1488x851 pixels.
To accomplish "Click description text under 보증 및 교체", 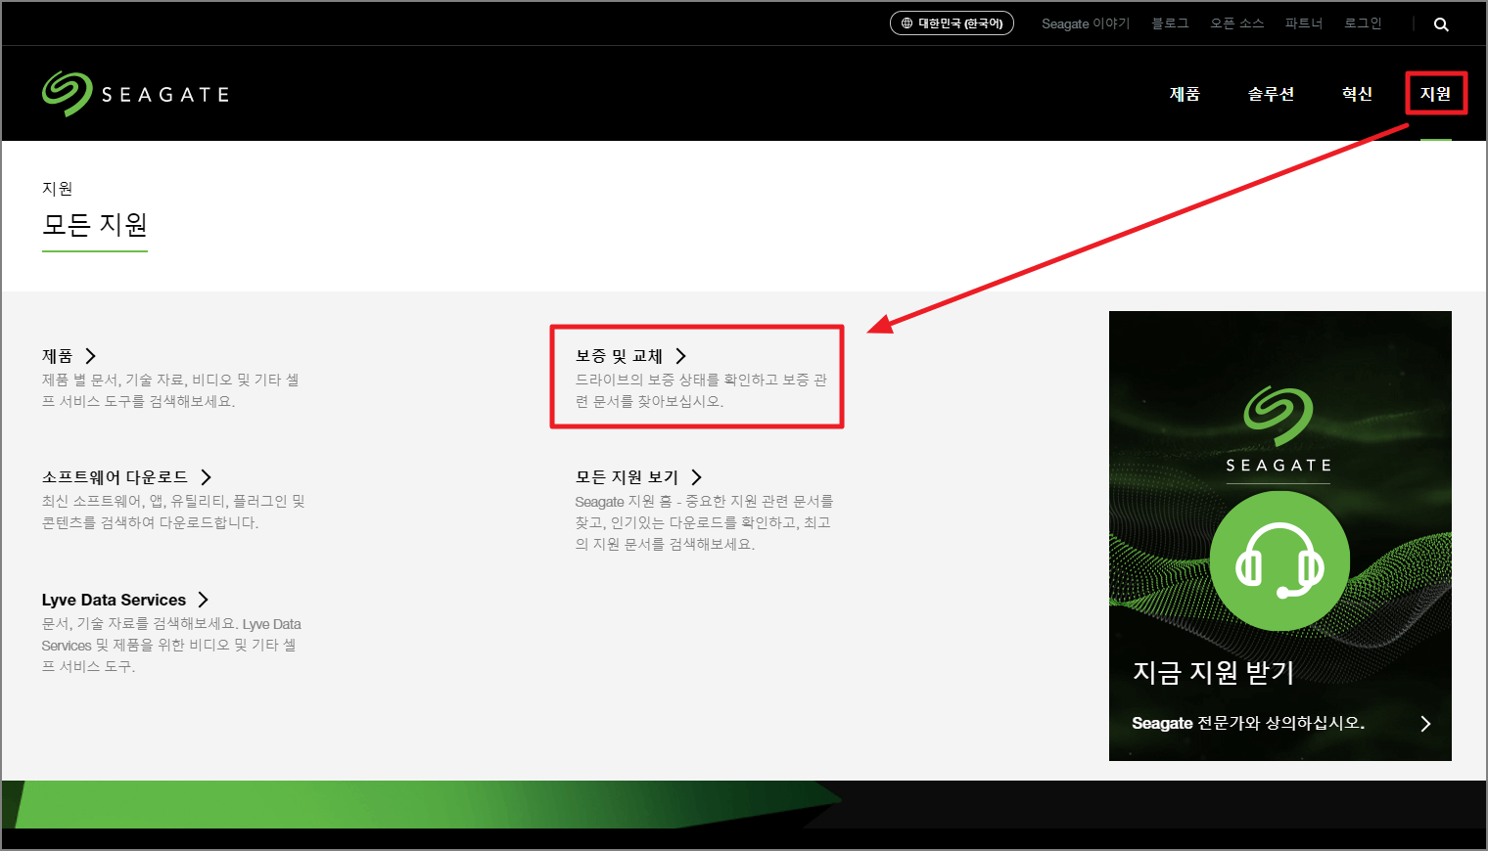I will [x=701, y=390].
